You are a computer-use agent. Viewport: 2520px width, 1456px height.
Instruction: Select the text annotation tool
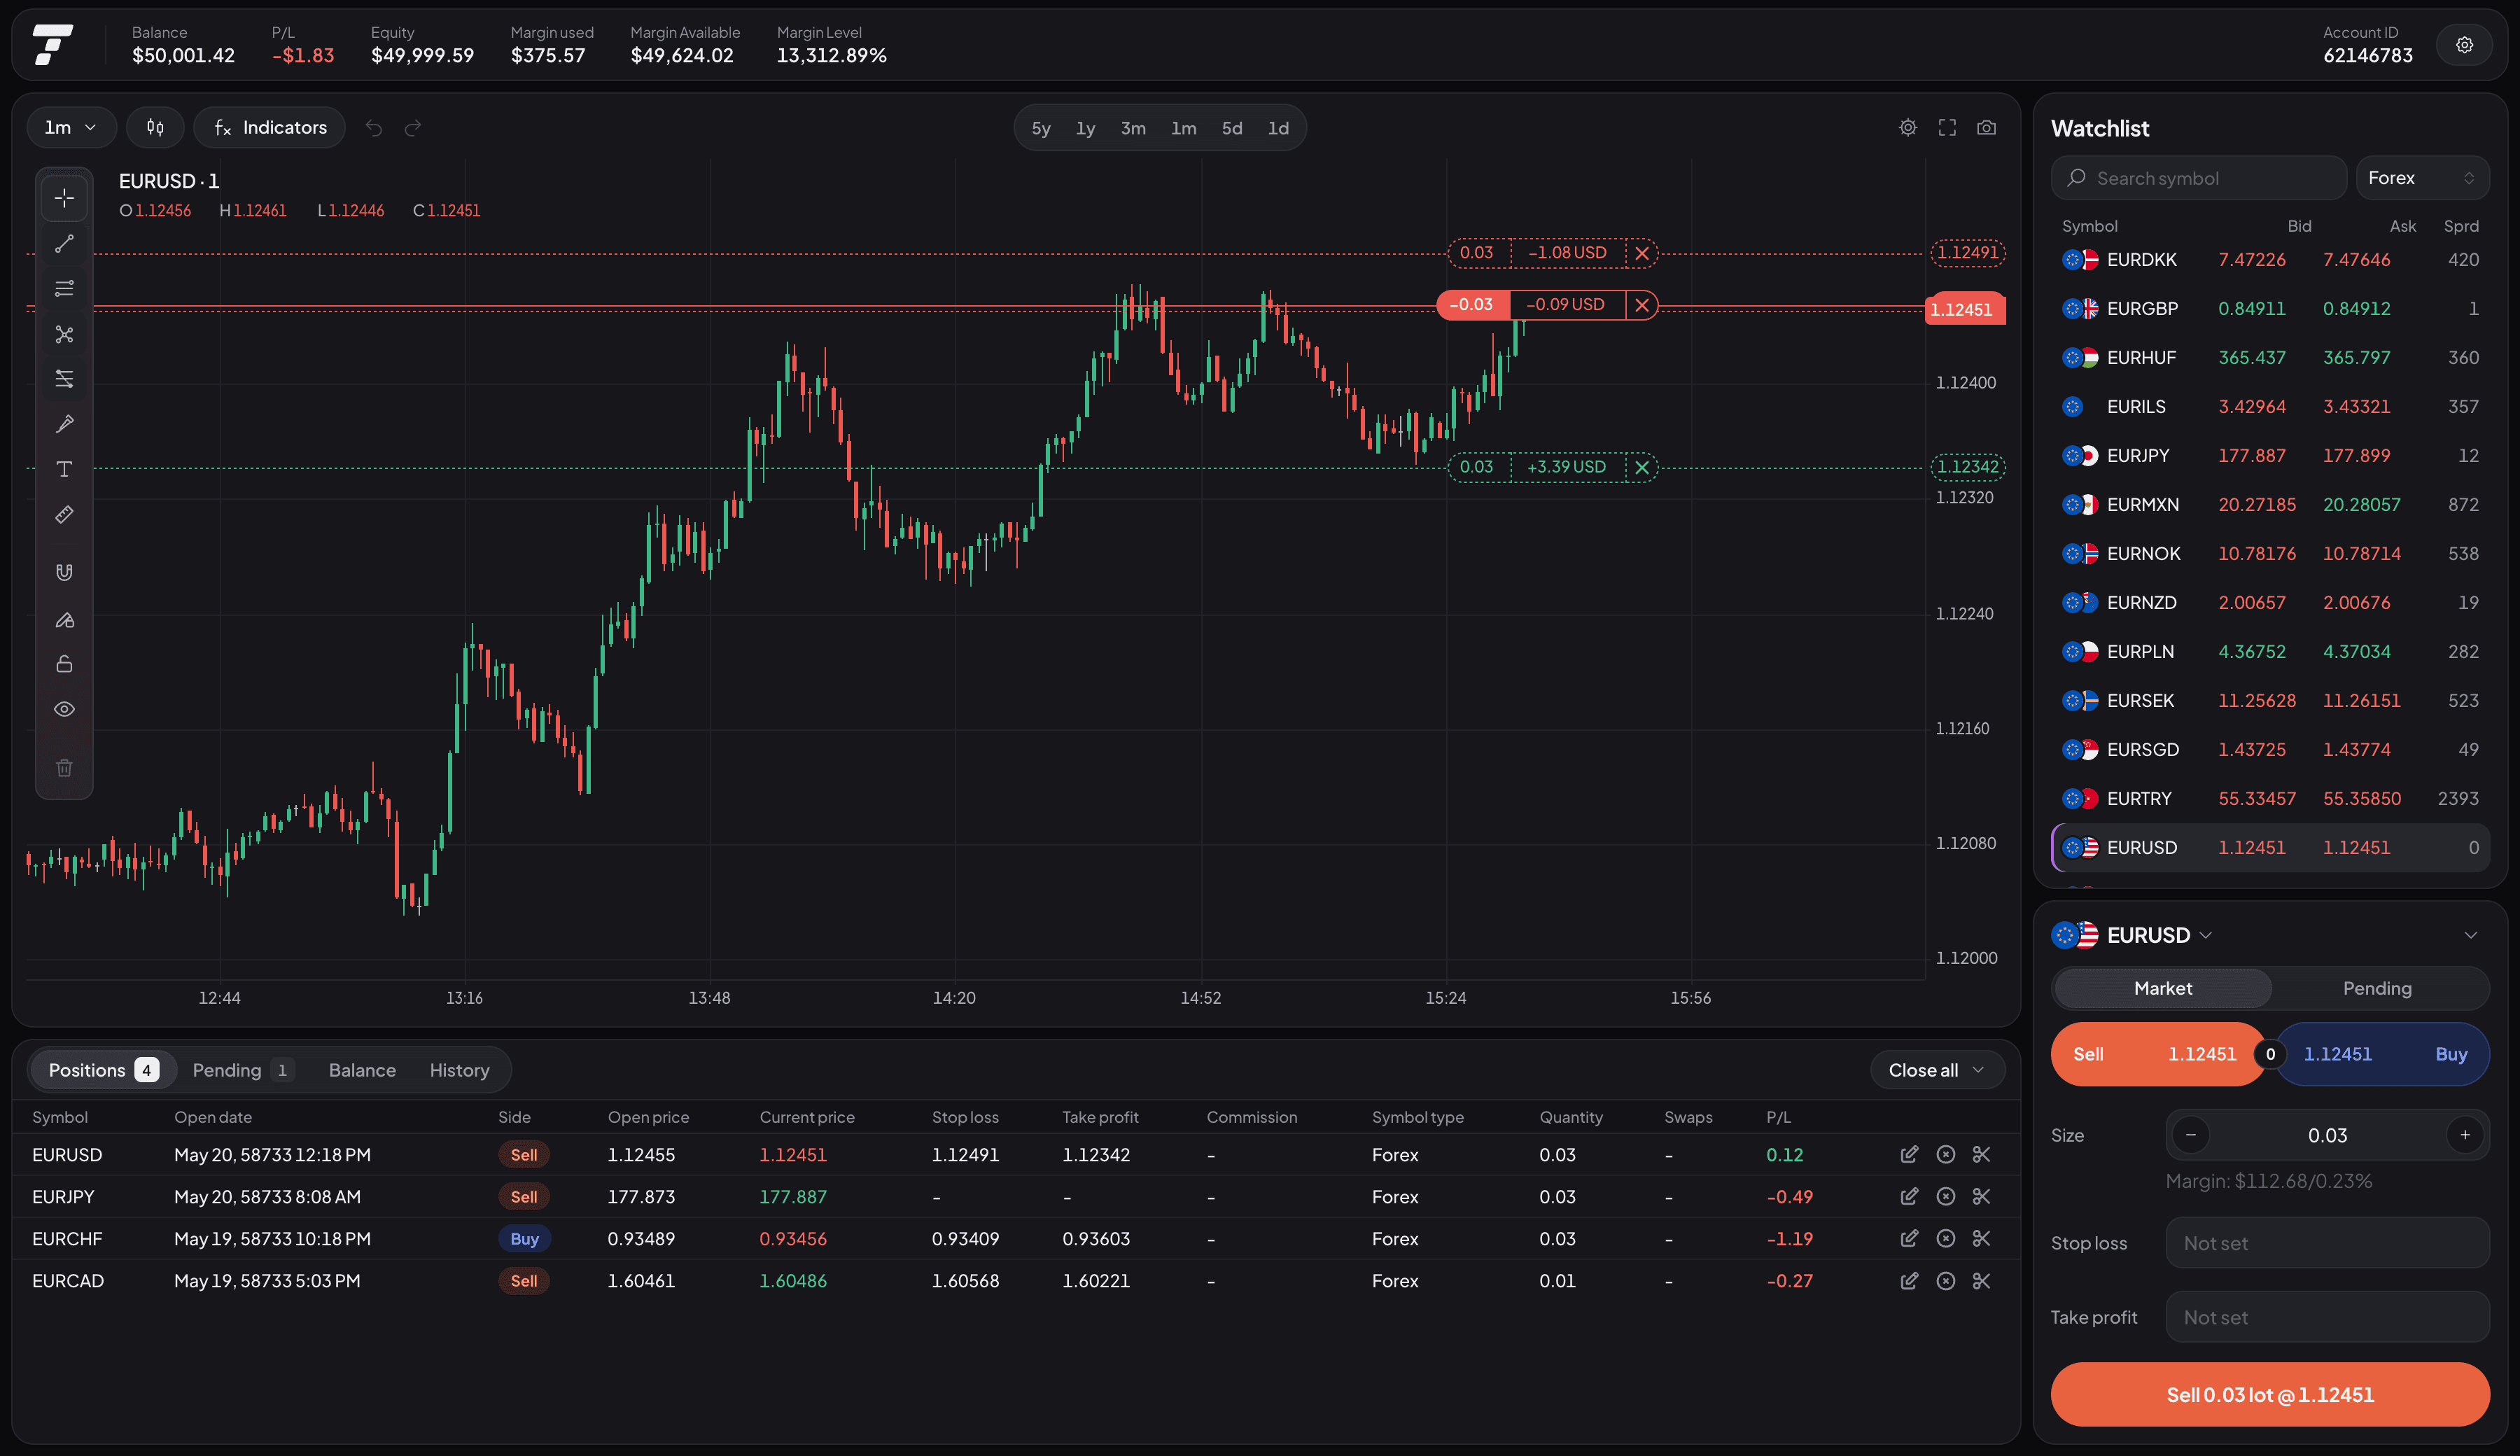point(64,469)
